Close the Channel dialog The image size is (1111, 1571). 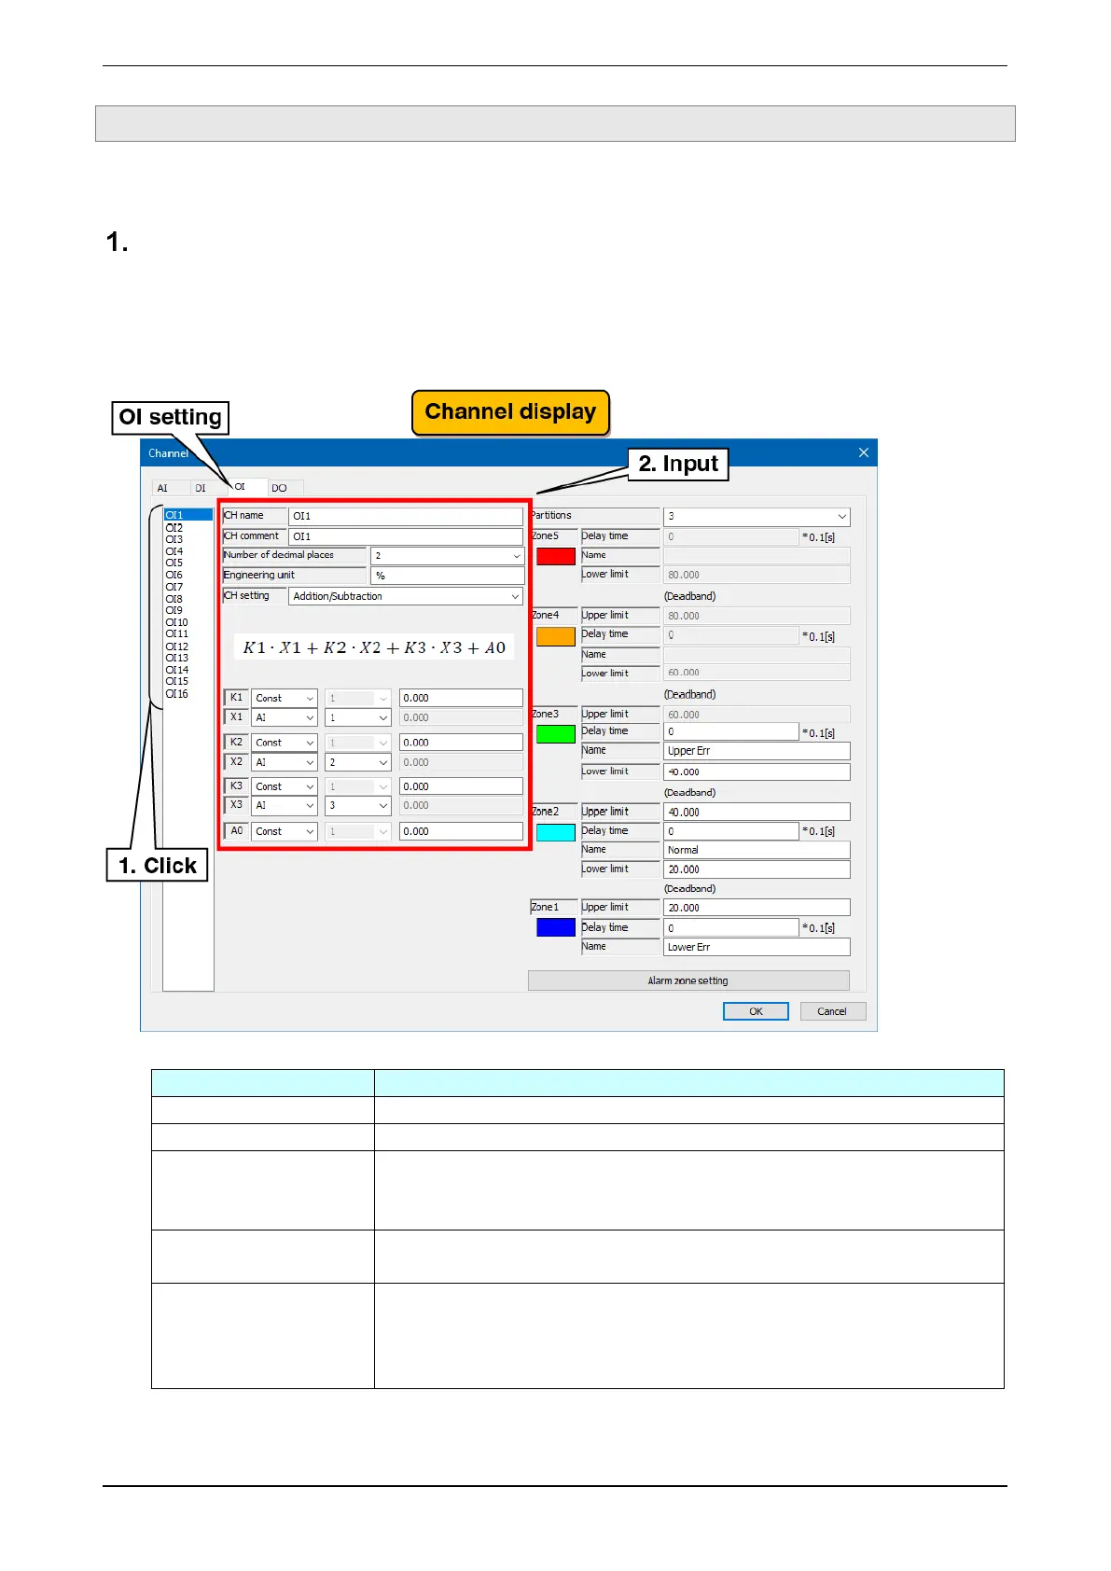[864, 452]
